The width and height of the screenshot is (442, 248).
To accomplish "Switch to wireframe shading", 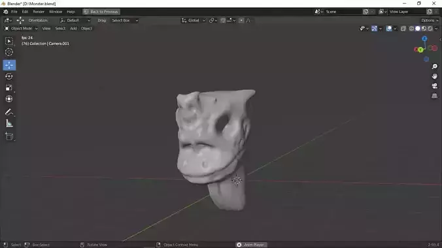I will [411, 29].
